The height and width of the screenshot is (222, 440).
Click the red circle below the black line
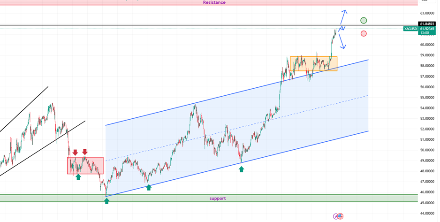364,33
